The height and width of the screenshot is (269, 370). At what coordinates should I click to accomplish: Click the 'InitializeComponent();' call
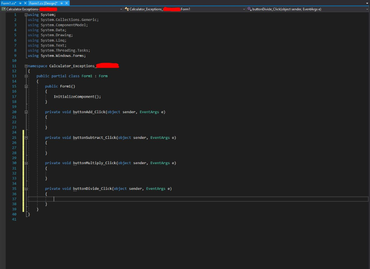tap(77, 97)
